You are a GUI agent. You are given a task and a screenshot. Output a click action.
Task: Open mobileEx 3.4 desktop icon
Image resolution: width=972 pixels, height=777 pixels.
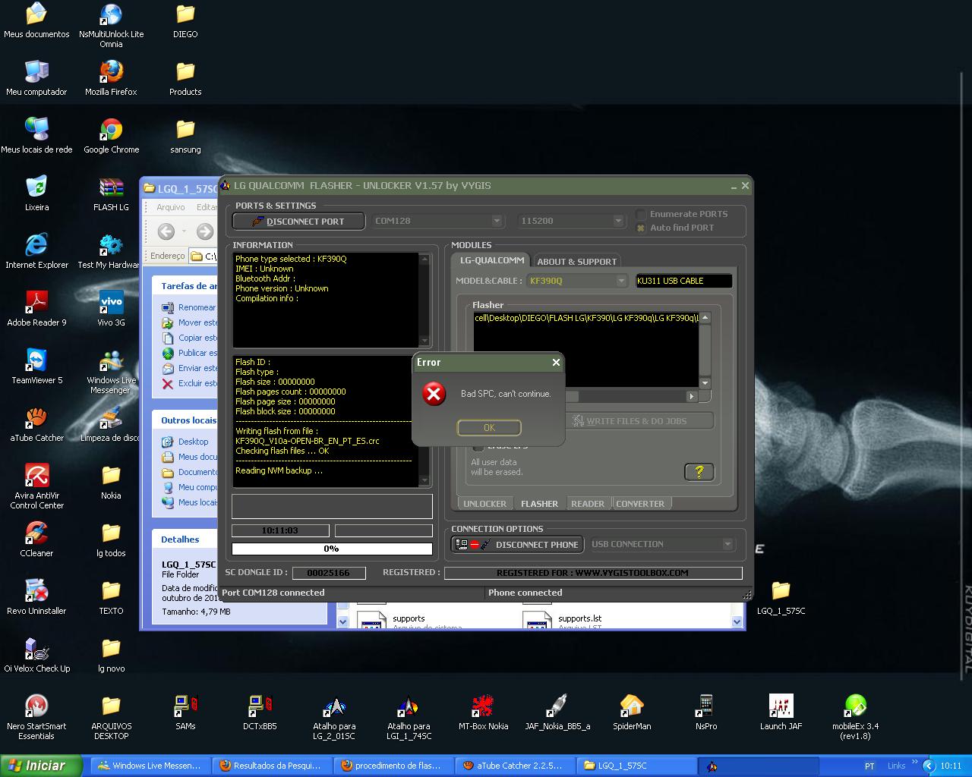pyautogui.click(x=855, y=717)
